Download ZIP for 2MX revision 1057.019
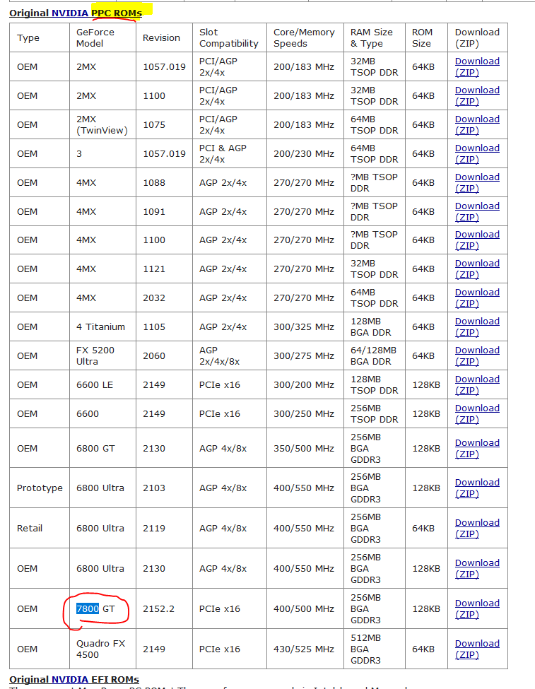535x689 pixels. tap(477, 67)
